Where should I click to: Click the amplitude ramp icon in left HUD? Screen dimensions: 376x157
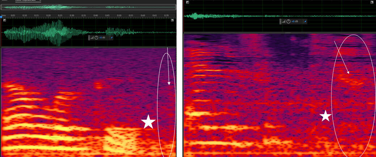[92, 37]
